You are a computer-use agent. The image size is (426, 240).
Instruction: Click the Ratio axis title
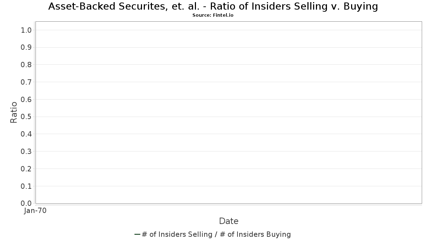pyautogui.click(x=14, y=112)
